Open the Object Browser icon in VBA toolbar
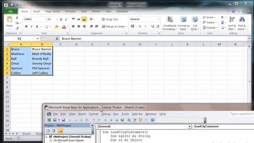Image resolution: width=254 pixels, height=143 pixels. coord(140,120)
